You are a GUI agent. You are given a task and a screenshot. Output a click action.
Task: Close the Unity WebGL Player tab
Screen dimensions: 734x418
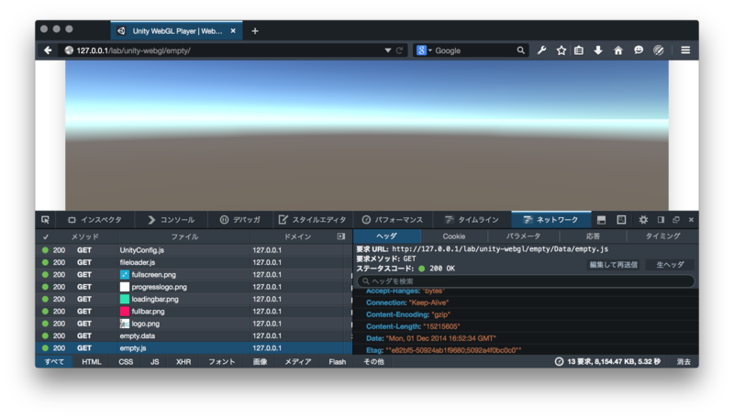(x=233, y=31)
